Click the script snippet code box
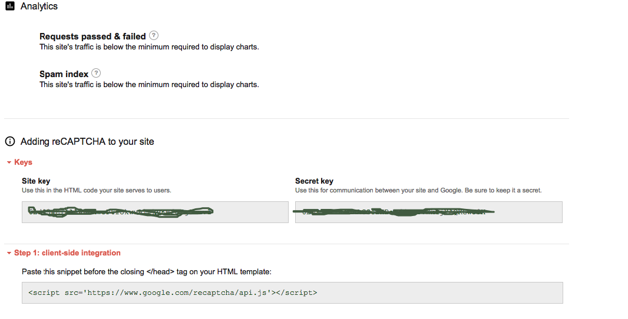The image size is (628, 319). (x=292, y=293)
